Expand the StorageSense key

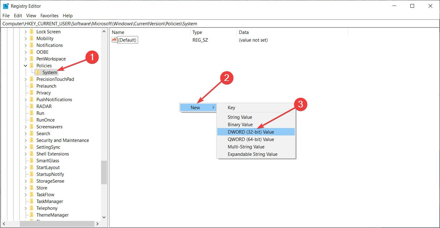26,181
